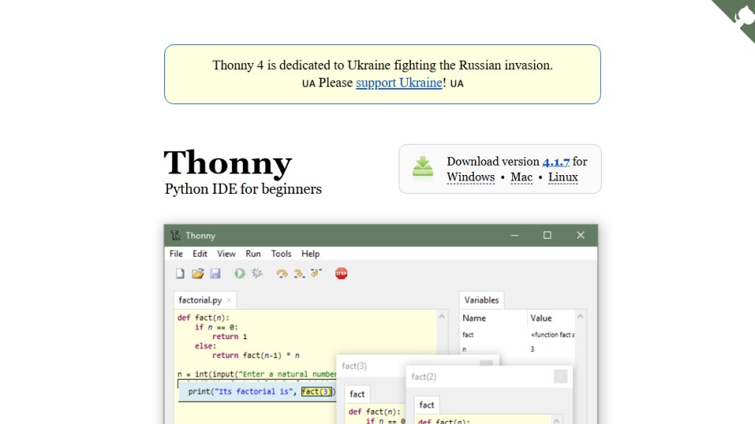Click the fact(2) window title

click(x=423, y=377)
